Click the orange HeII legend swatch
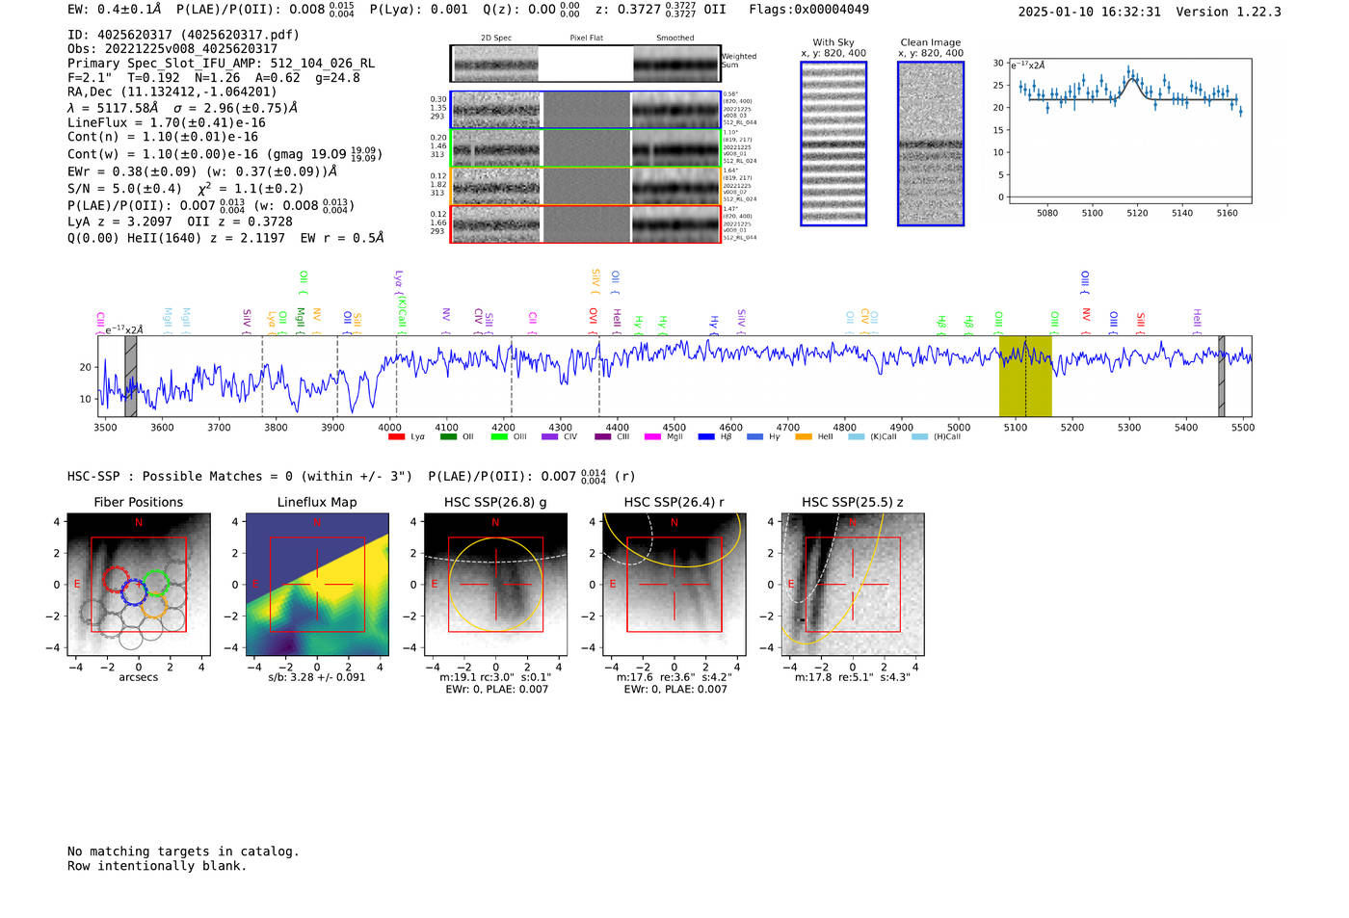Screen dimensions: 1349x918 click(x=804, y=436)
